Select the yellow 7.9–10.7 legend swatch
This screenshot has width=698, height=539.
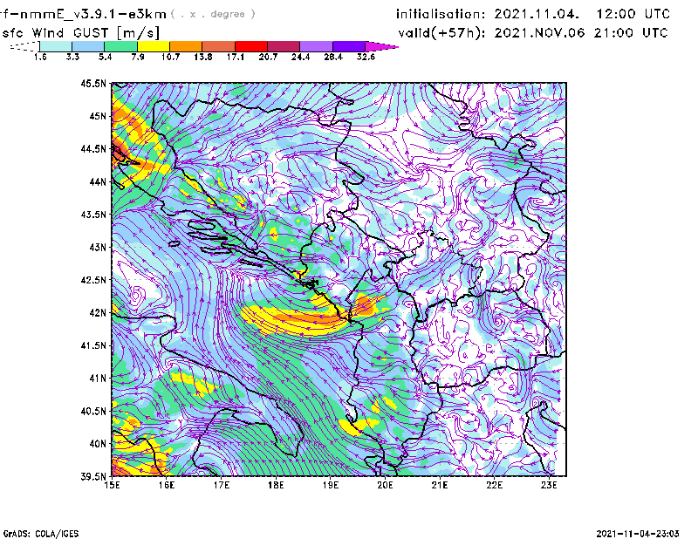(x=154, y=46)
